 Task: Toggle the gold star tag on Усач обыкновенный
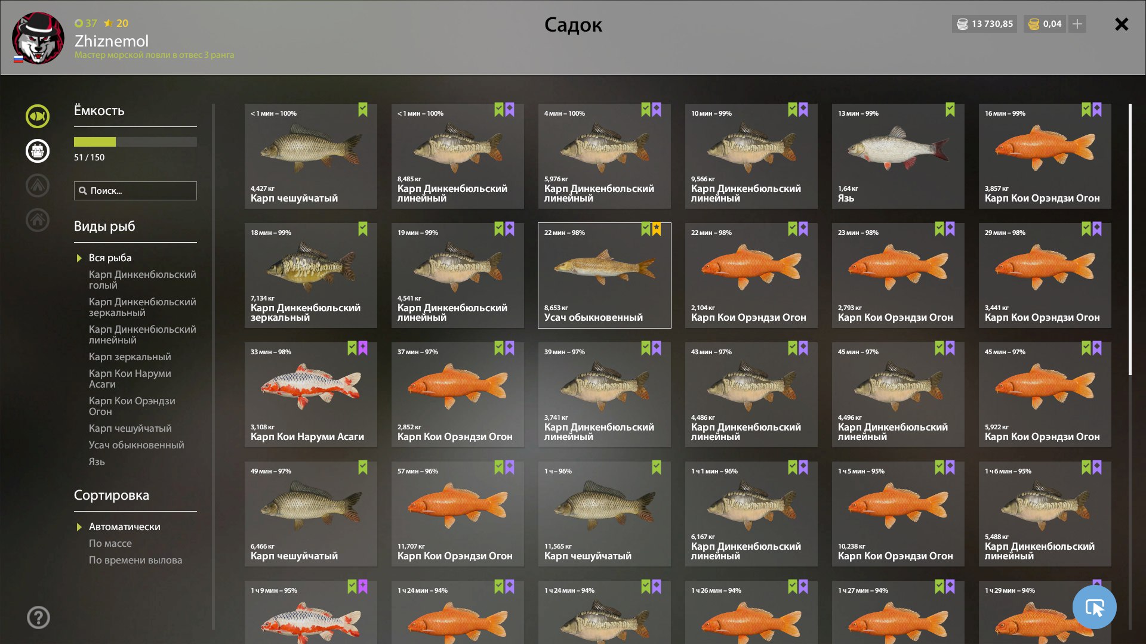click(x=657, y=229)
